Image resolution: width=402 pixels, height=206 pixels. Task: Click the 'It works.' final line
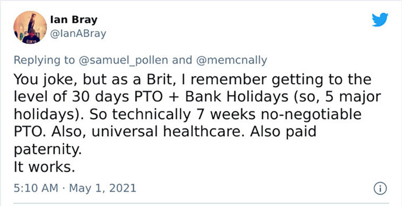(x=44, y=167)
